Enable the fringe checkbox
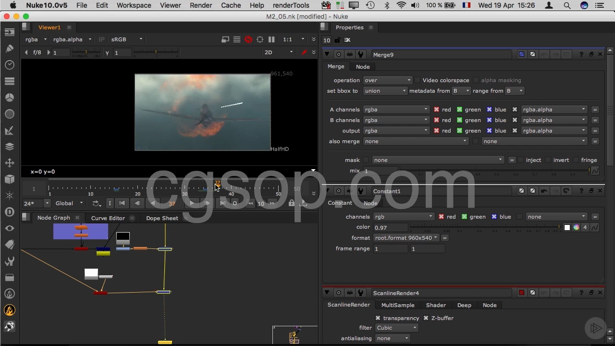This screenshot has height=346, width=615. (576, 160)
